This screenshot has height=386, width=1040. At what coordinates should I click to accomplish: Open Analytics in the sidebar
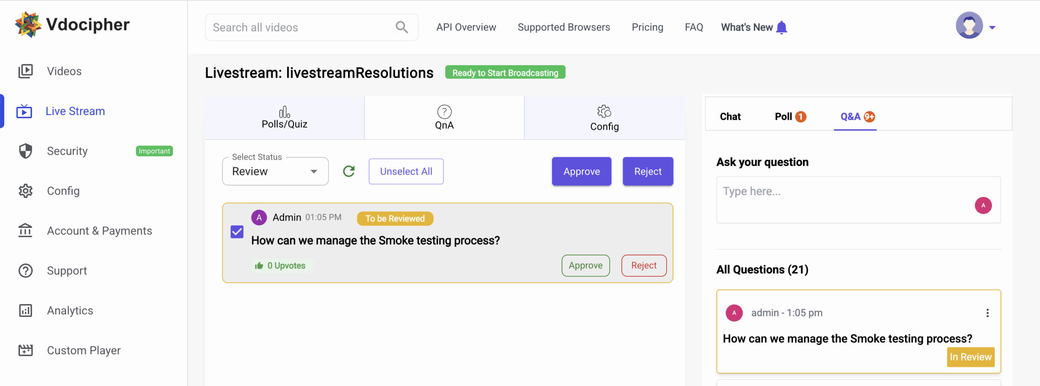point(70,310)
